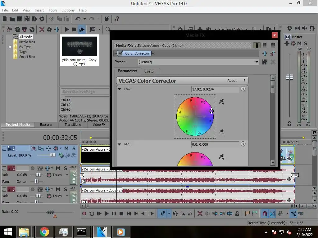Solo audio track 2

pyautogui.click(x=66, y=168)
